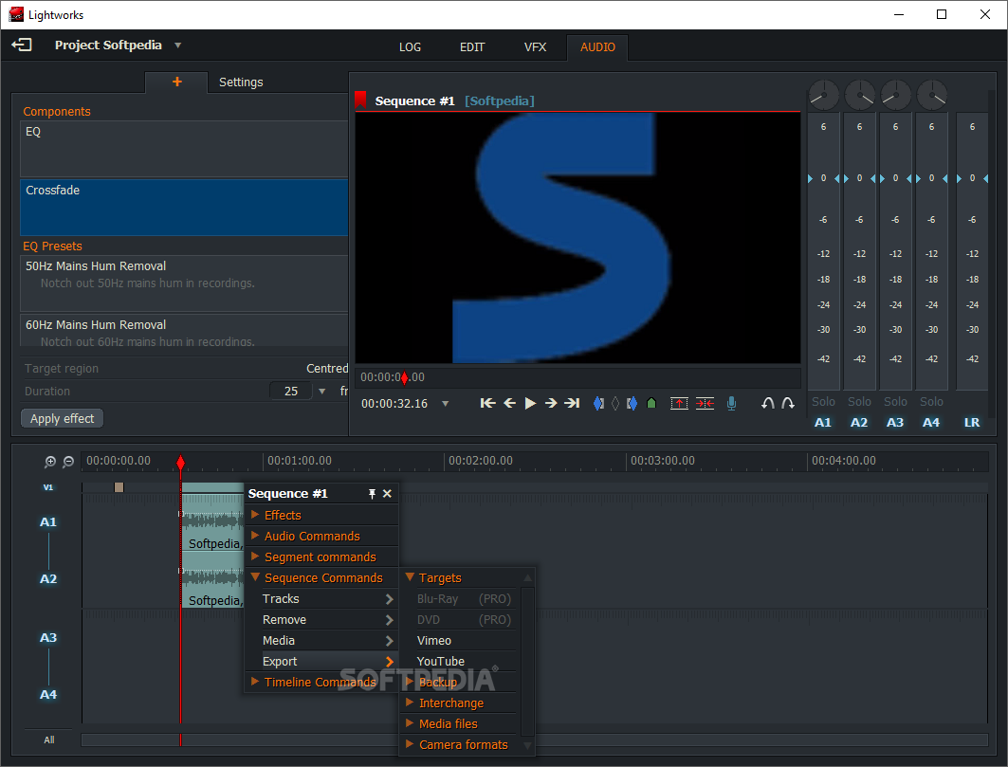This screenshot has width=1008, height=767.
Task: Add a new effect with the plus tab
Action: (176, 82)
